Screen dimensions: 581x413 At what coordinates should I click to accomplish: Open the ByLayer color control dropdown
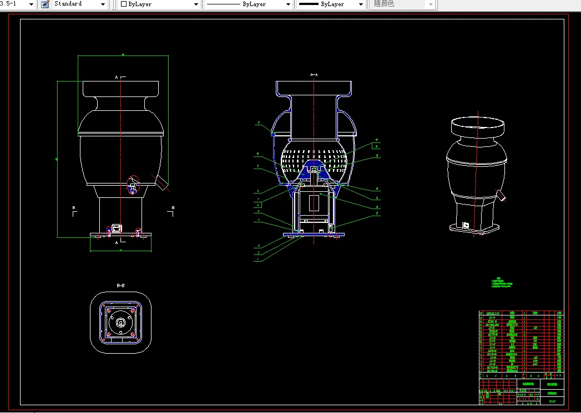click(196, 4)
